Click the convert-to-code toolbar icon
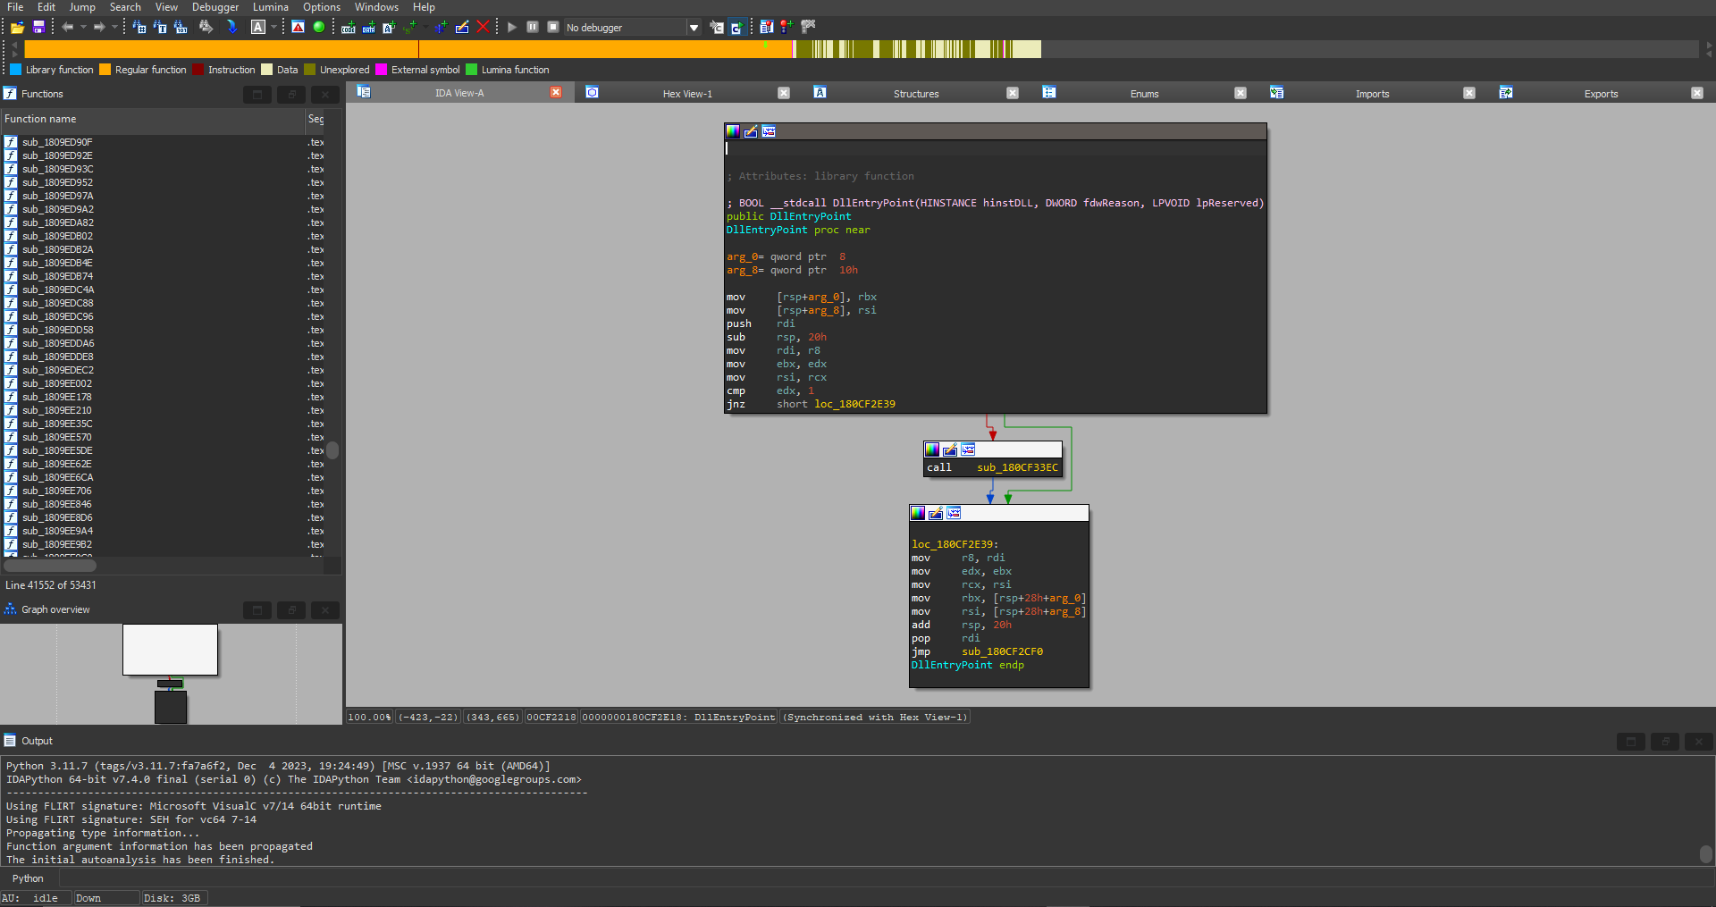Screen dimensions: 1716x907 click(x=349, y=28)
